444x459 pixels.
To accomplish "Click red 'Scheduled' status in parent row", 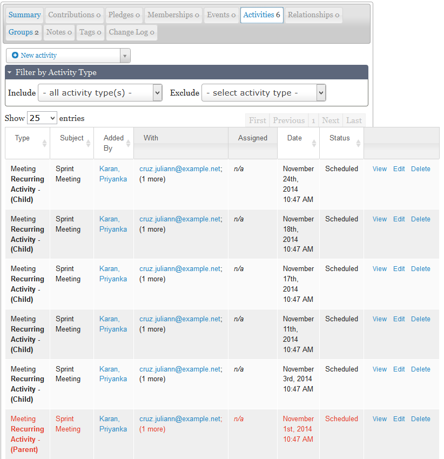I will click(341, 419).
